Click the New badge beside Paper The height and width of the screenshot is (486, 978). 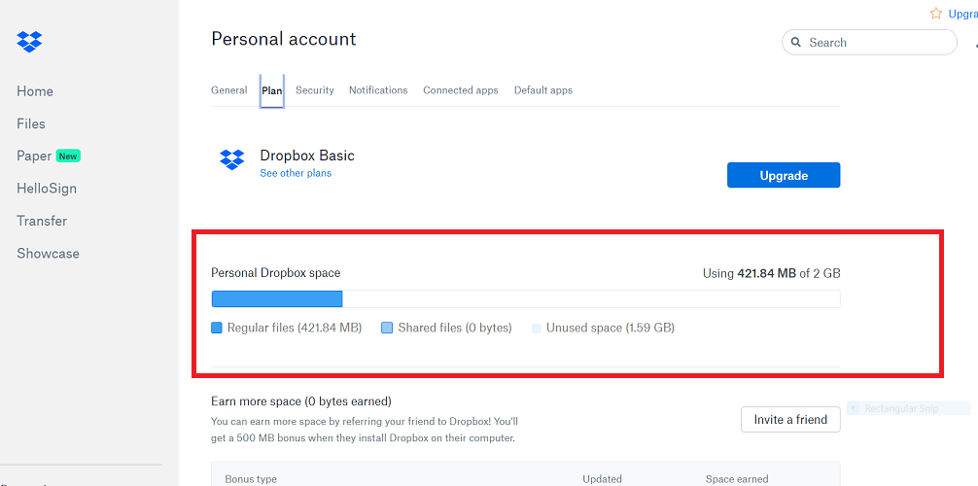[68, 156]
